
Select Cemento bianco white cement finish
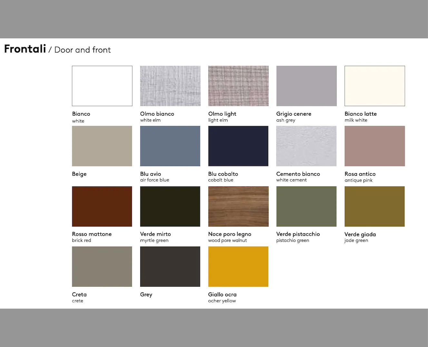[306, 146]
